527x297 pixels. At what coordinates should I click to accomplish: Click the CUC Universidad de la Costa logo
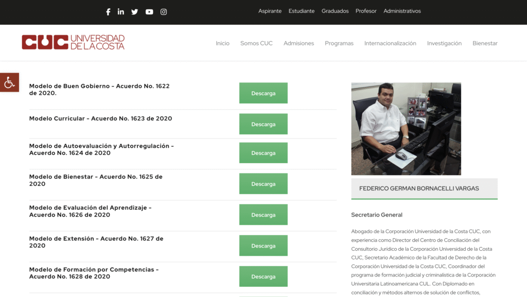click(x=73, y=42)
